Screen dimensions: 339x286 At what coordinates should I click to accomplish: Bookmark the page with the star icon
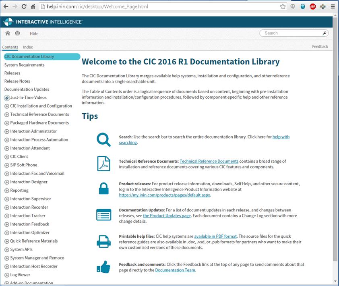coord(283,6)
